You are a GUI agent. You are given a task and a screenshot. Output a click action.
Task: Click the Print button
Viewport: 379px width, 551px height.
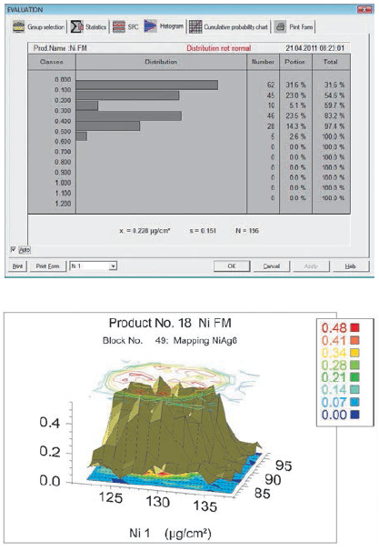[17, 266]
